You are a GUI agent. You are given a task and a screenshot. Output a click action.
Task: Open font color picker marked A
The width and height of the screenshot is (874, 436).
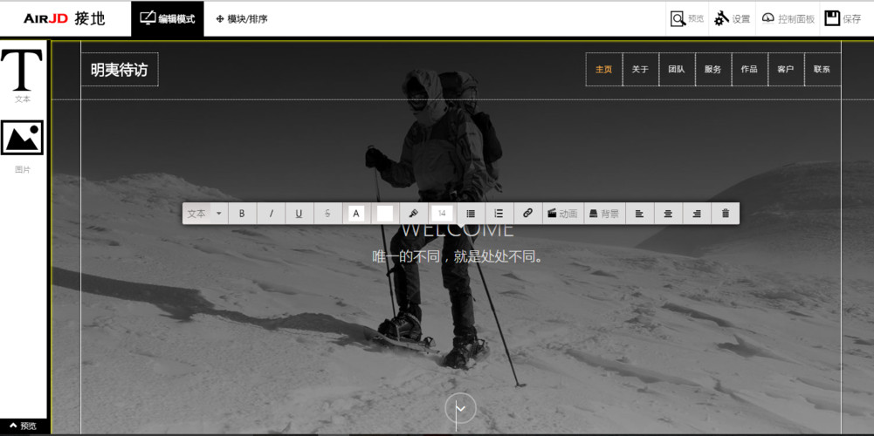[x=356, y=214]
